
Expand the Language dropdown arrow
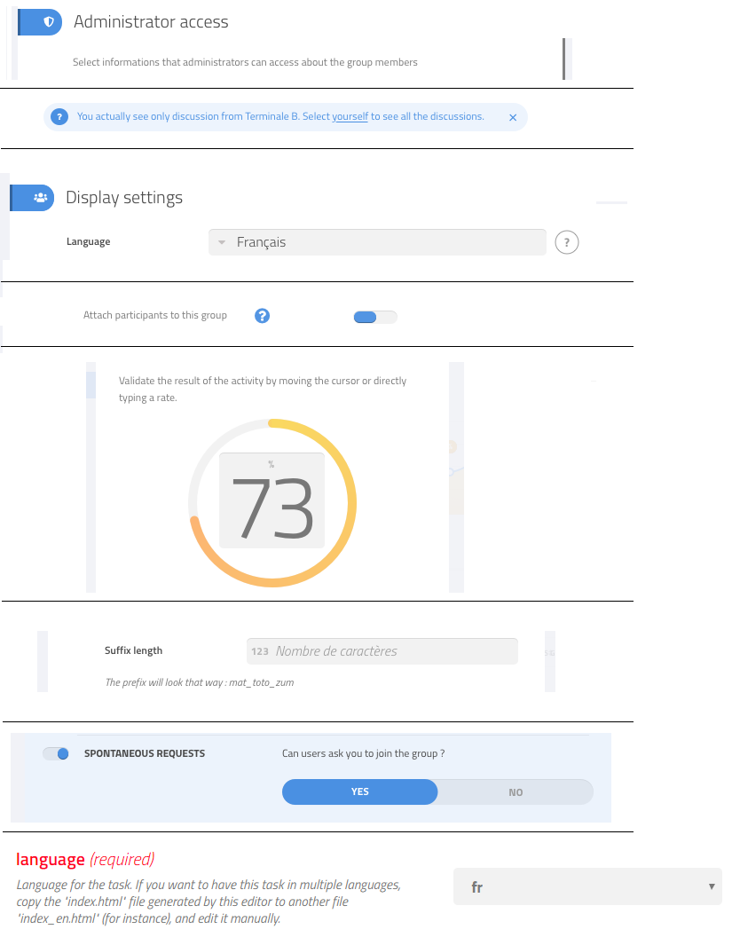pyautogui.click(x=222, y=242)
